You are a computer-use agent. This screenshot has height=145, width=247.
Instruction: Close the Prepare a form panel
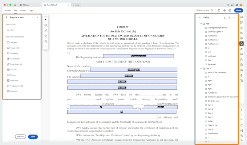tap(38, 17)
